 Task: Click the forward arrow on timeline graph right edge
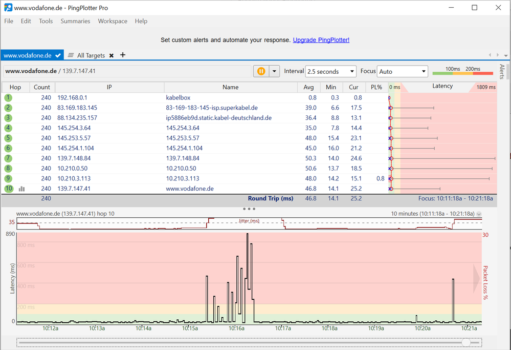pos(477,278)
